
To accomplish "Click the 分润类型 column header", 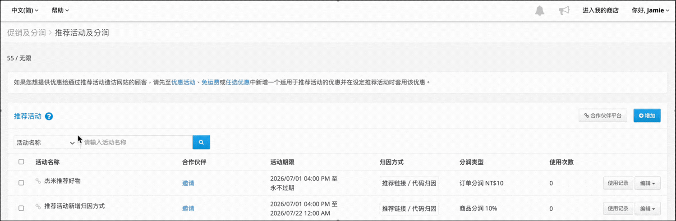I will 471,162.
